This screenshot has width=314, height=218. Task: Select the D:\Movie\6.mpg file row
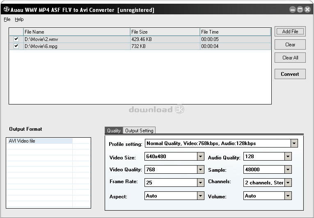pyautogui.click(x=140, y=46)
